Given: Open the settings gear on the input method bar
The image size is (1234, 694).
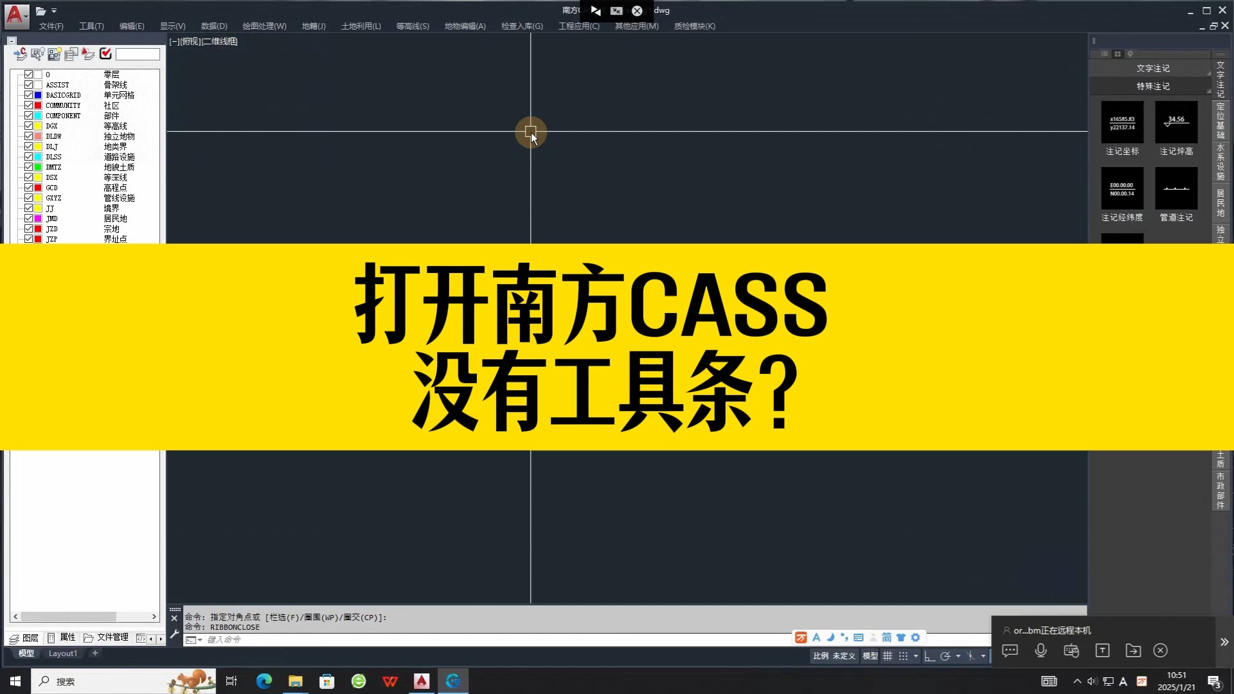Looking at the screenshot, I should point(916,637).
